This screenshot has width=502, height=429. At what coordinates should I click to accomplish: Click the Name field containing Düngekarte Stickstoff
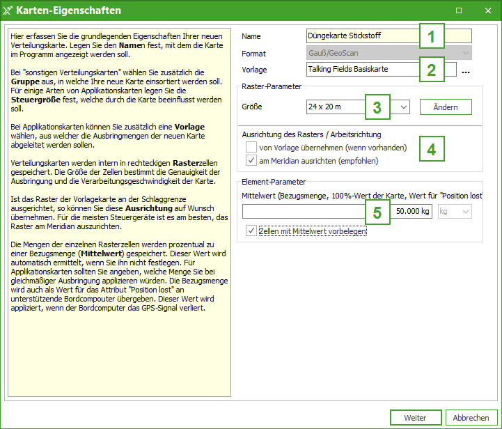pos(362,36)
